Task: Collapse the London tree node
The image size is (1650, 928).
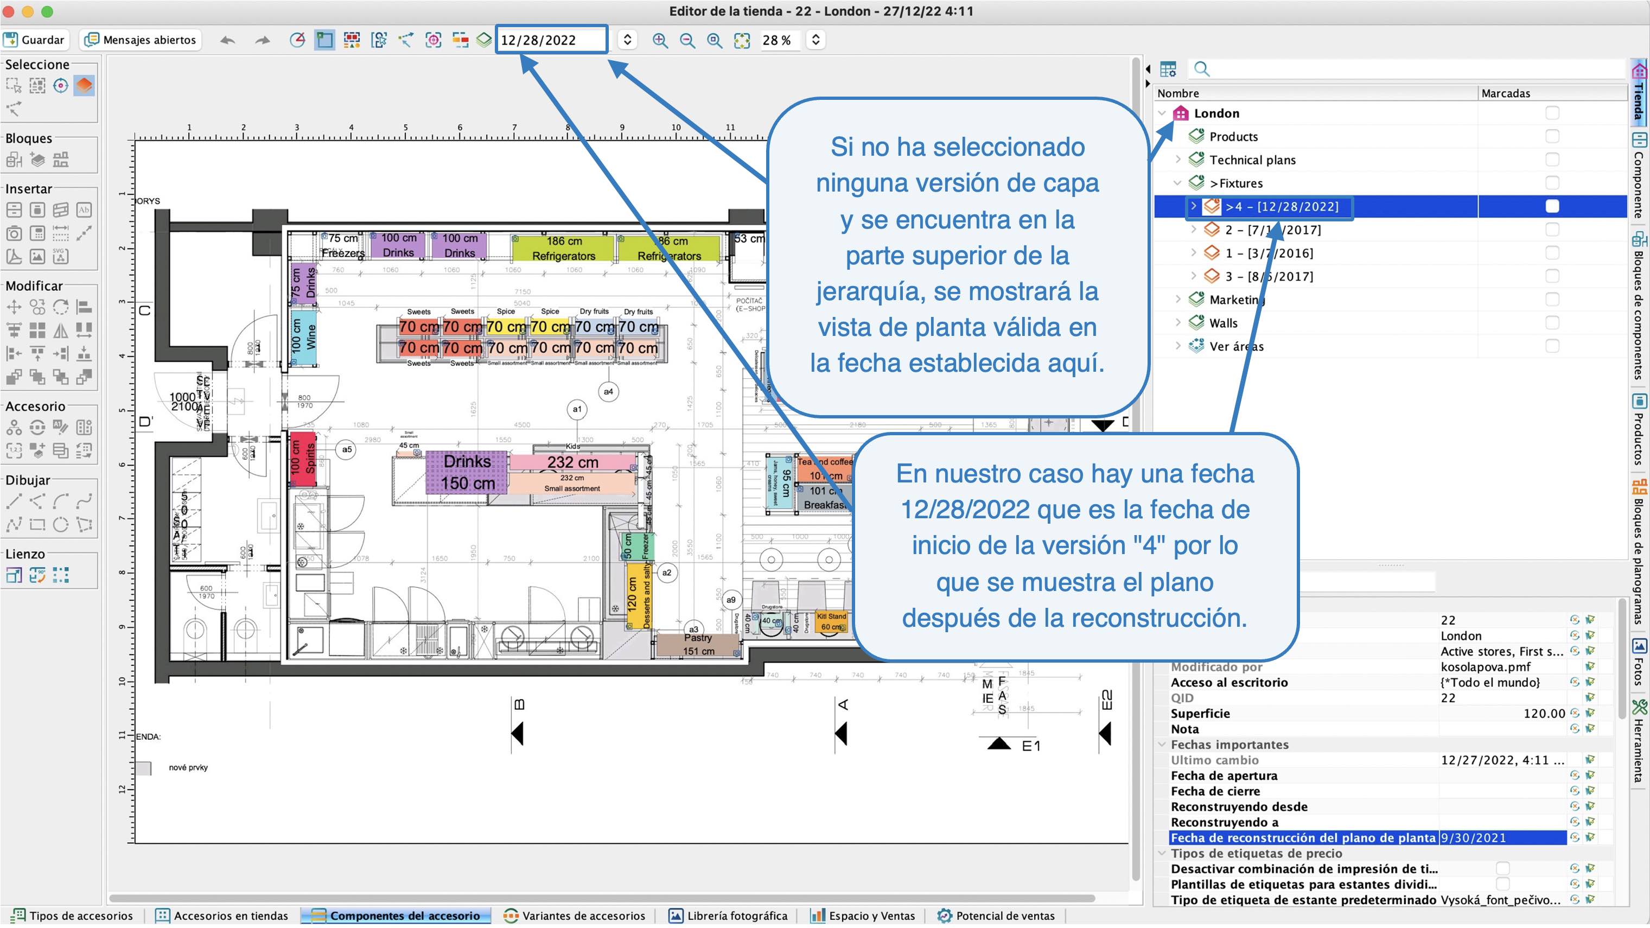Action: (x=1162, y=113)
